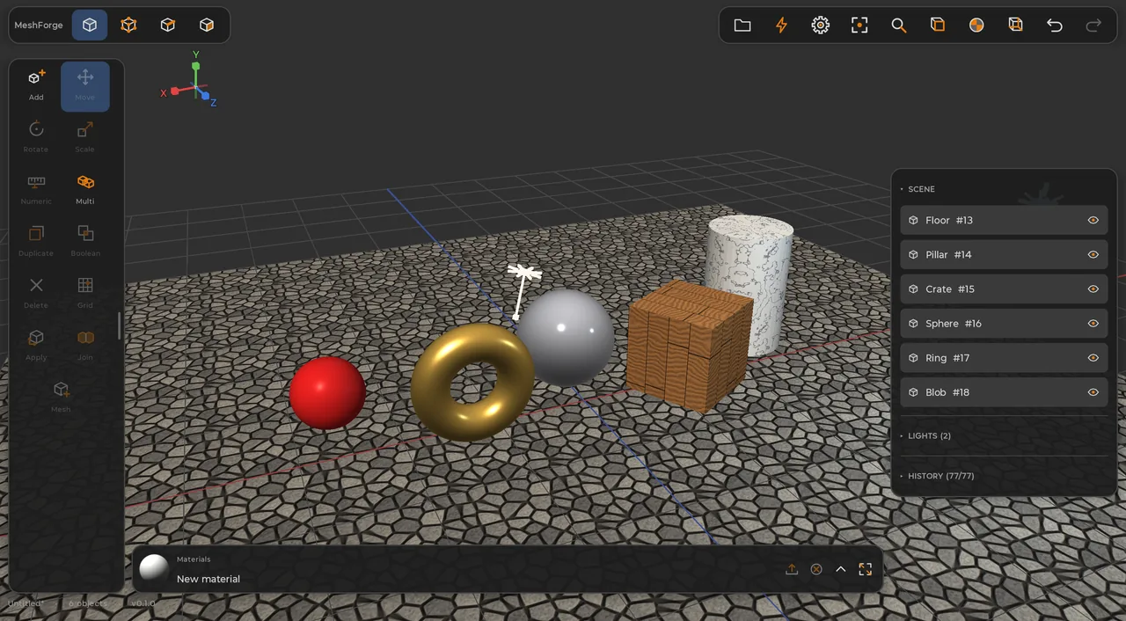Toggle the Grid tool
The height and width of the screenshot is (621, 1126).
pyautogui.click(x=85, y=294)
